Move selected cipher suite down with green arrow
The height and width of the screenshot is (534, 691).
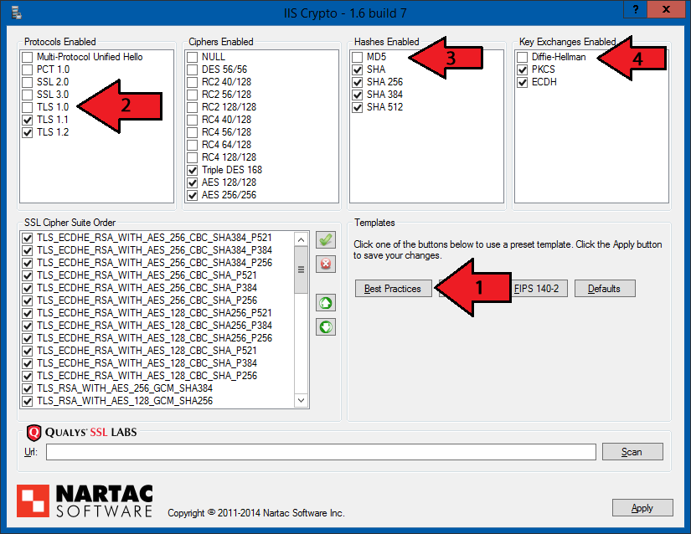(x=326, y=327)
